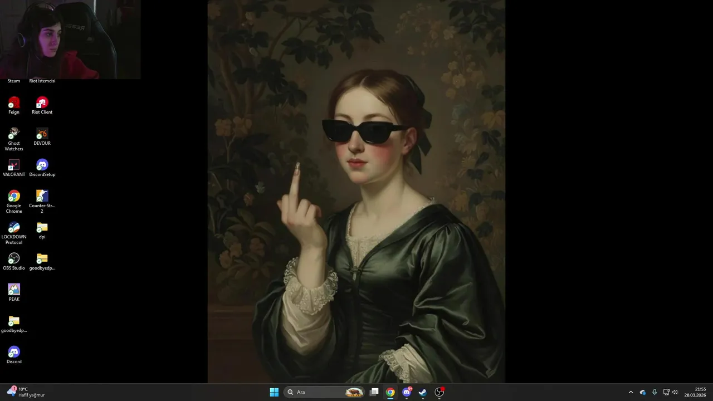Open Steam from the taskbar
713x401 pixels.
pos(423,392)
